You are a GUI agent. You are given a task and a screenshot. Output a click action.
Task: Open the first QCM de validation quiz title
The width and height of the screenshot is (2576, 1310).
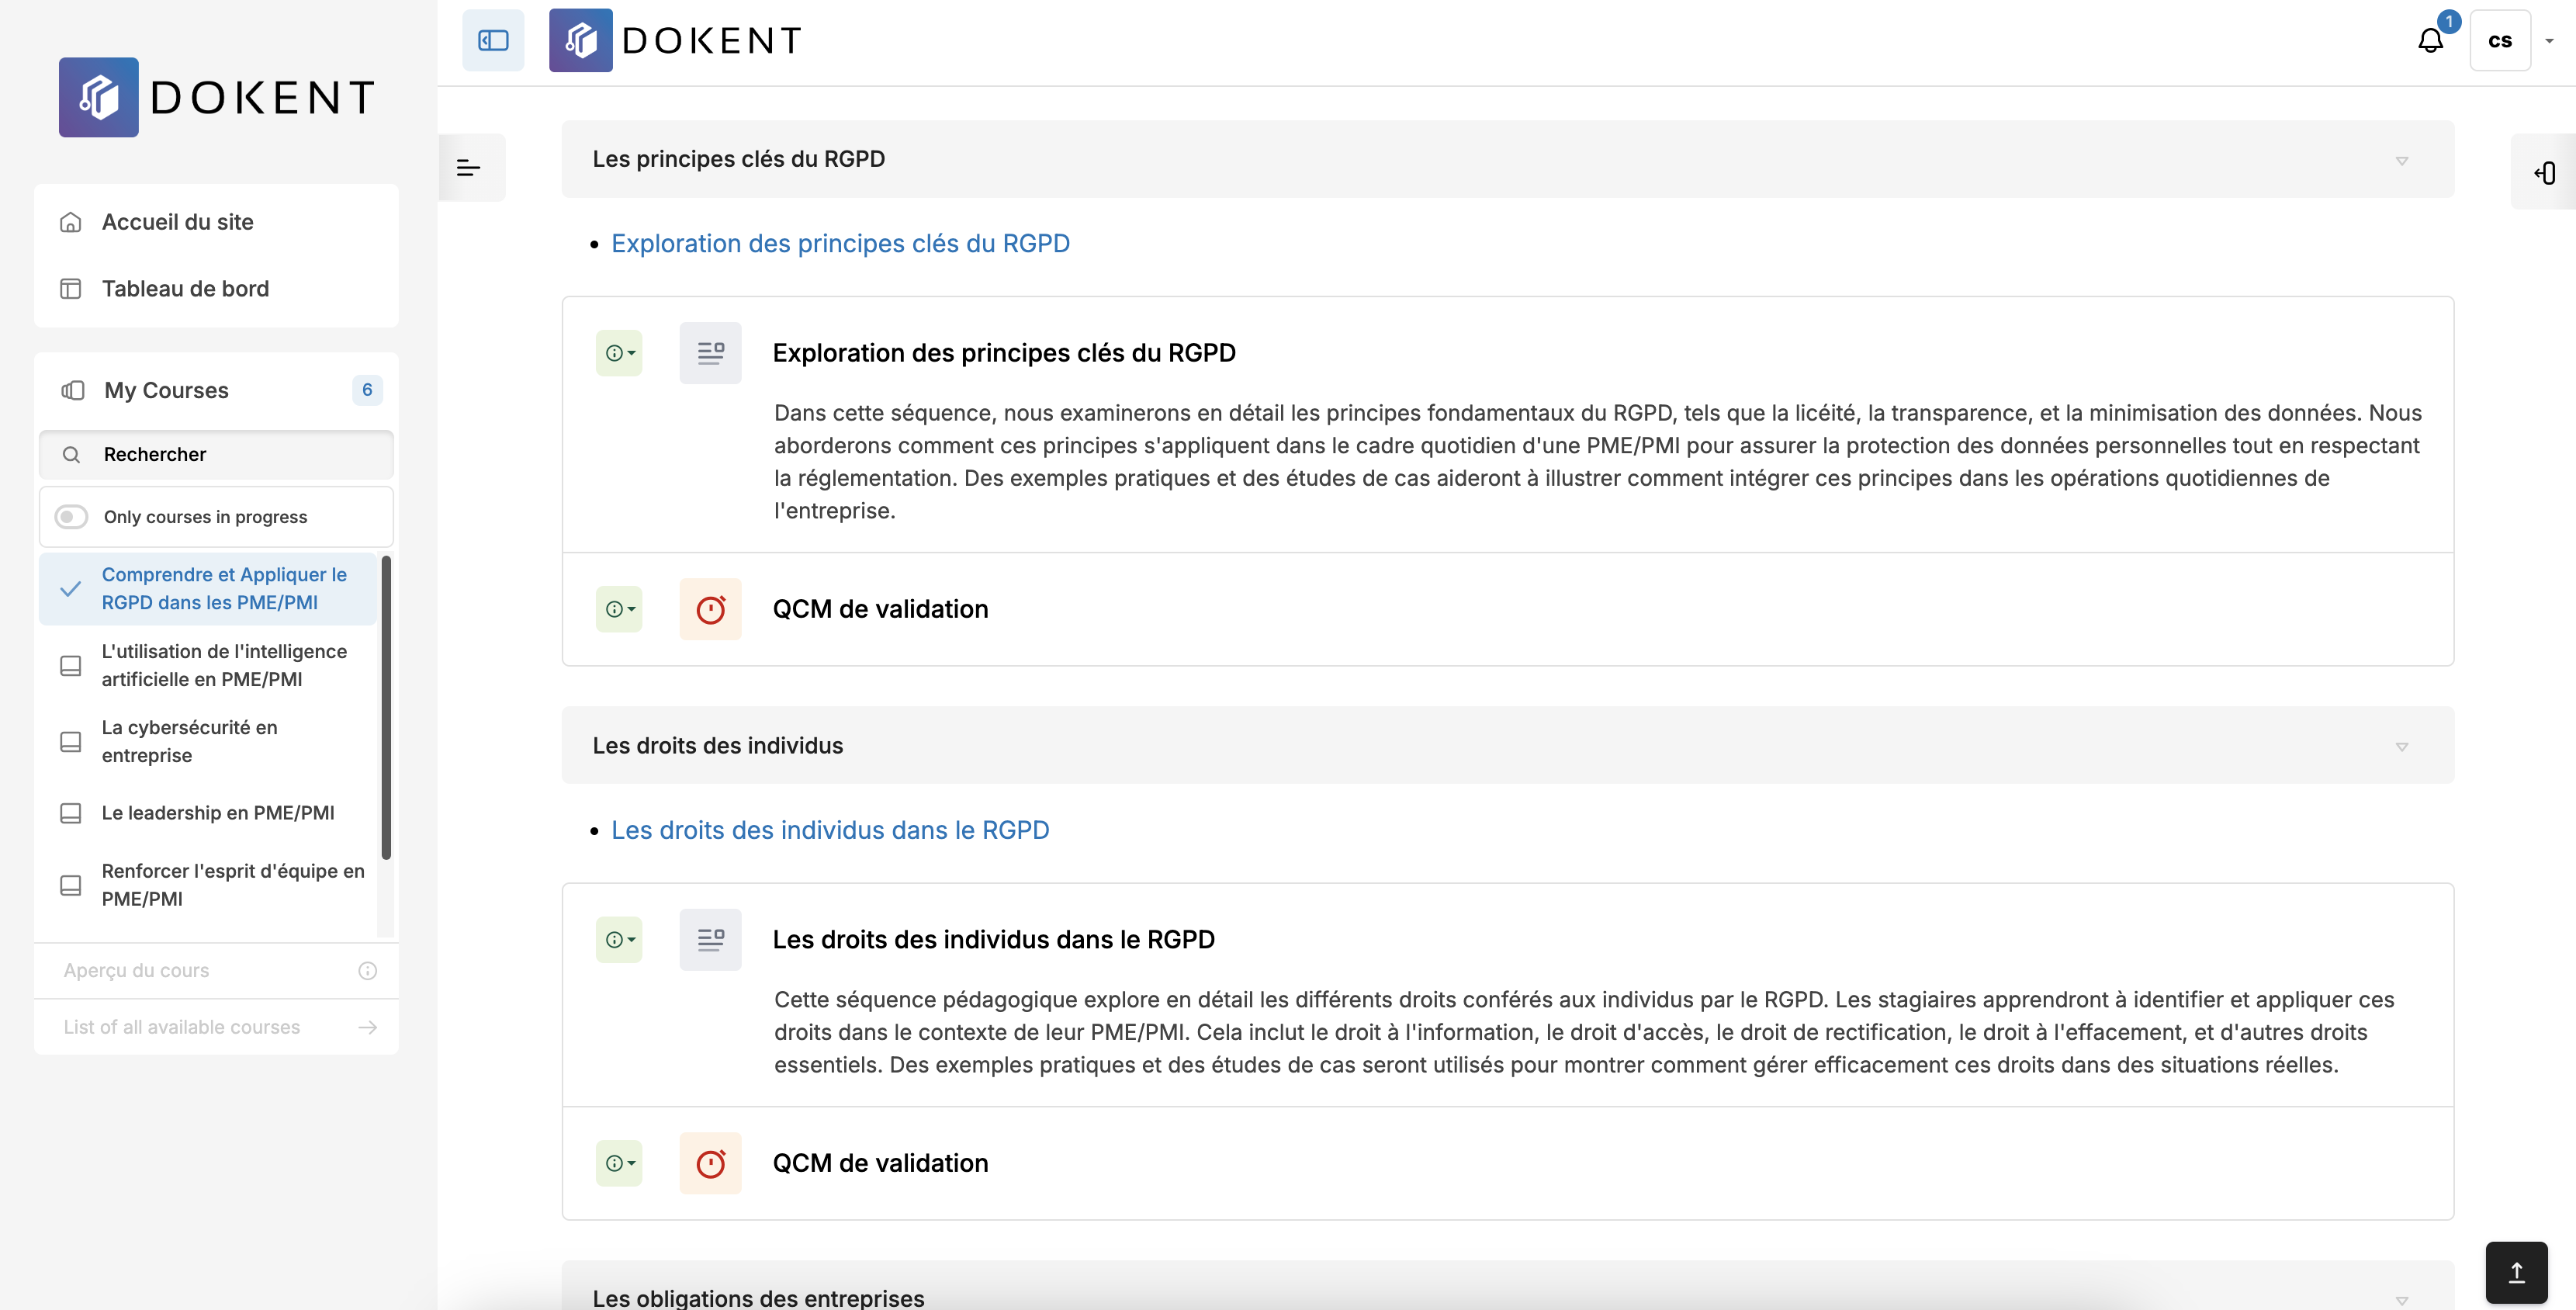pos(880,610)
